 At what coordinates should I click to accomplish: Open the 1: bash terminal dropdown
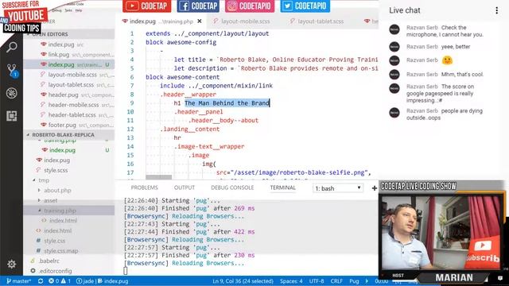(x=337, y=188)
